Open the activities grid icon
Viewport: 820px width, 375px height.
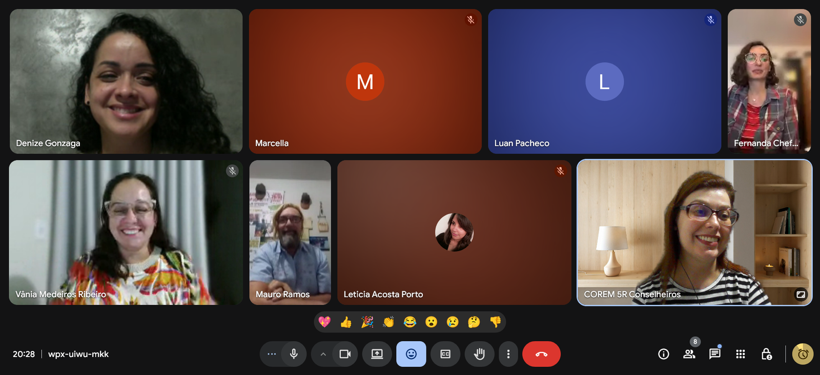(740, 354)
